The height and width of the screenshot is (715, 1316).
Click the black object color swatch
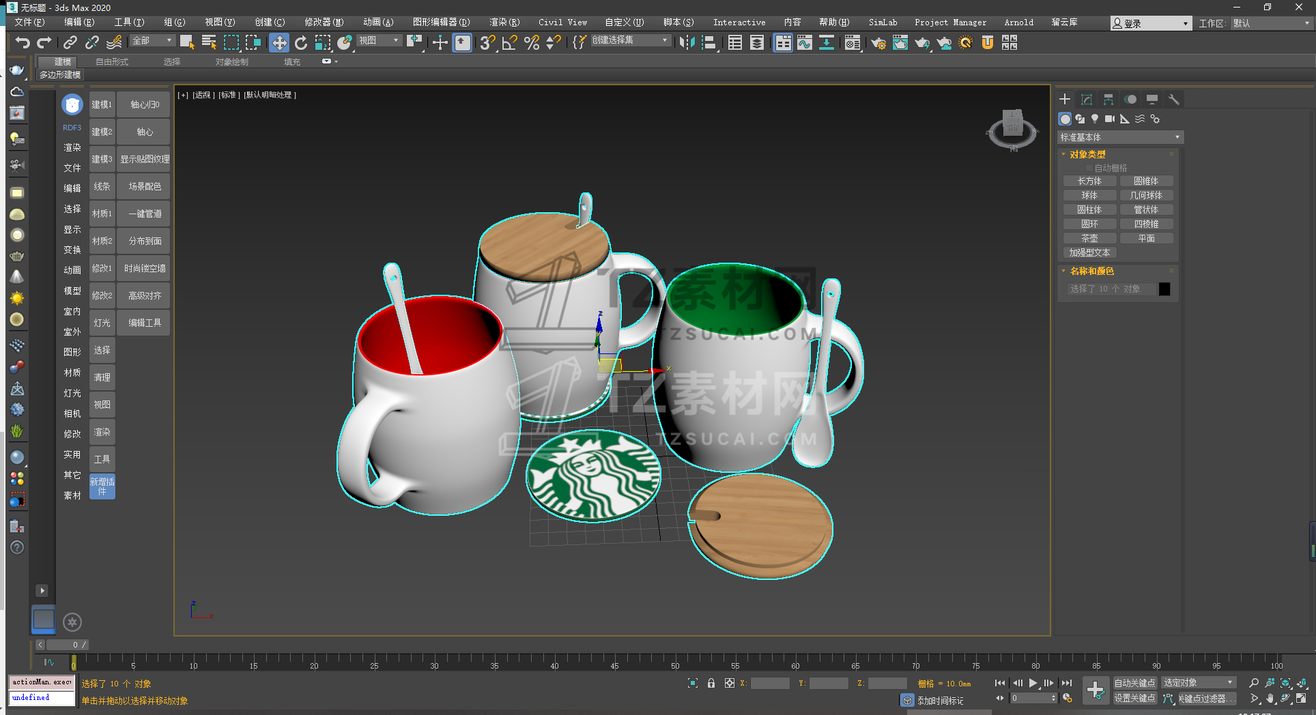(x=1164, y=289)
